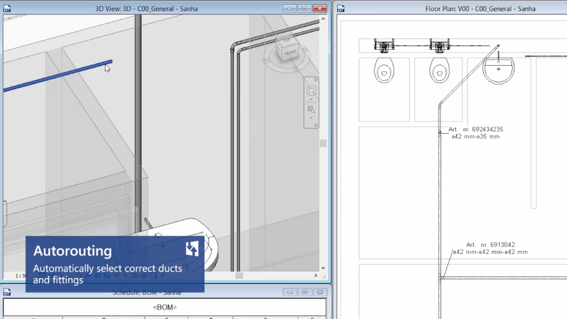Select the washbasin fixture in the floor plan

pos(498,70)
